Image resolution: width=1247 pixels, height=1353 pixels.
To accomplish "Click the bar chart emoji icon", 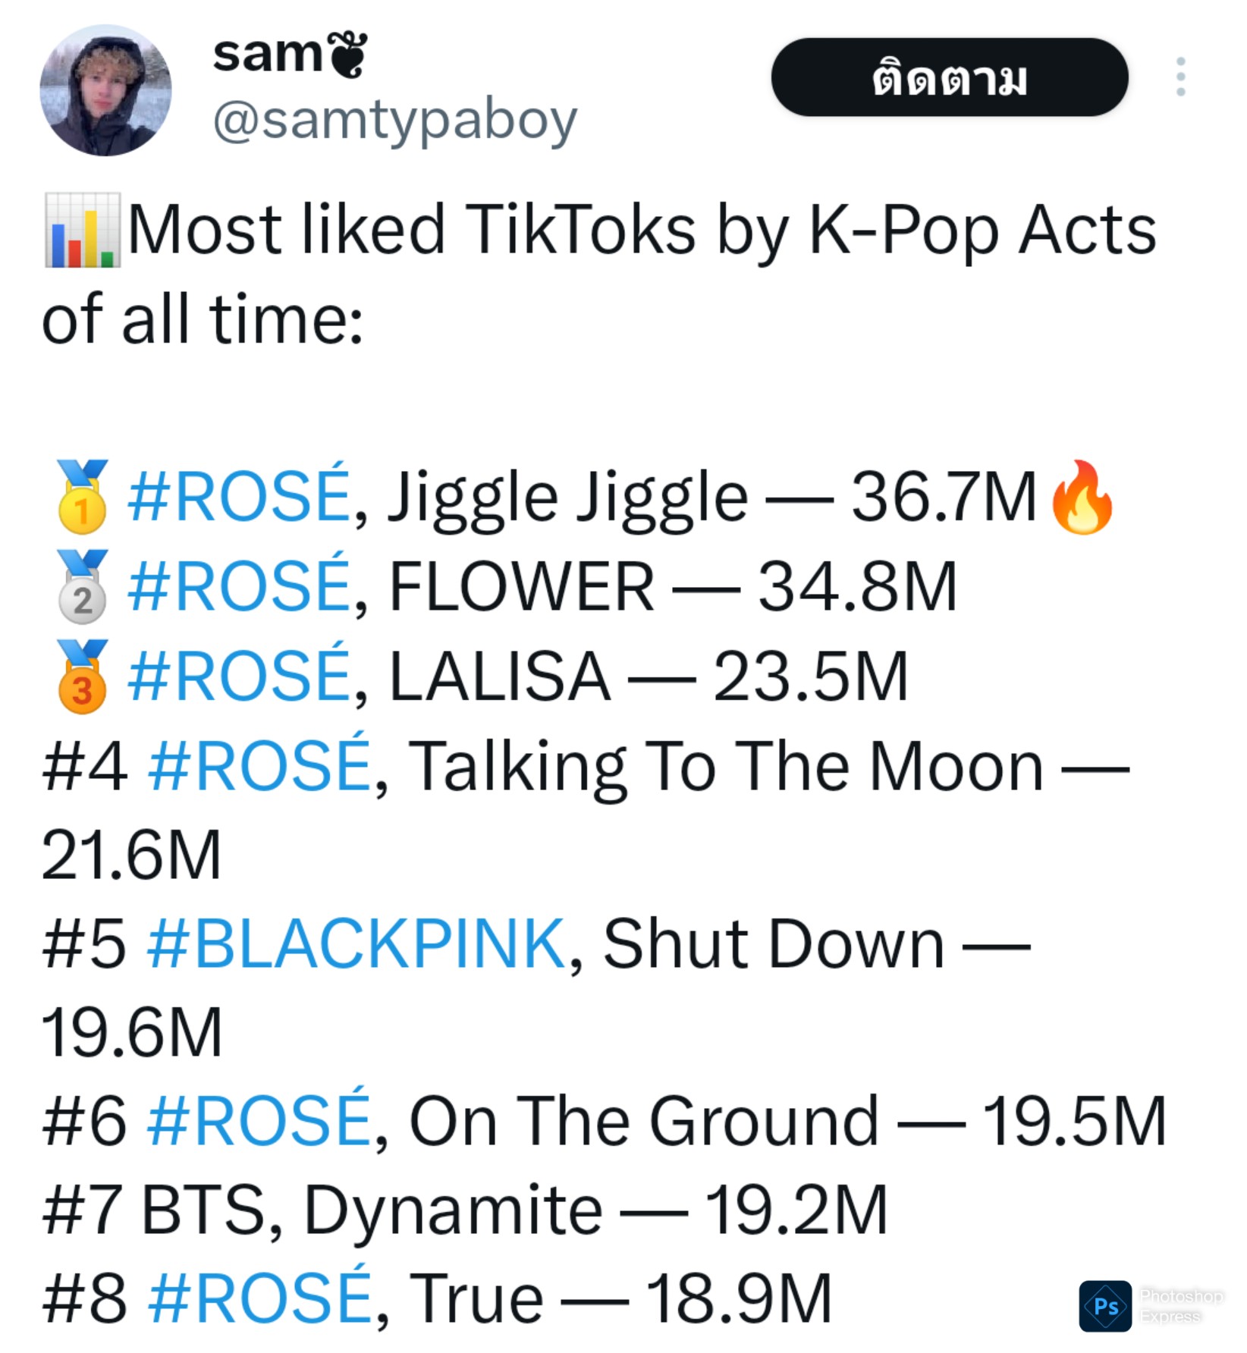I will pyautogui.click(x=82, y=231).
